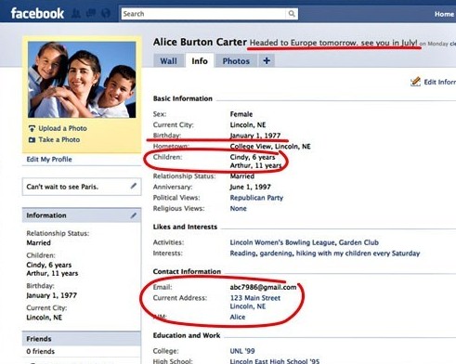Switch to the Wall tab
The width and height of the screenshot is (456, 364).
coord(168,61)
